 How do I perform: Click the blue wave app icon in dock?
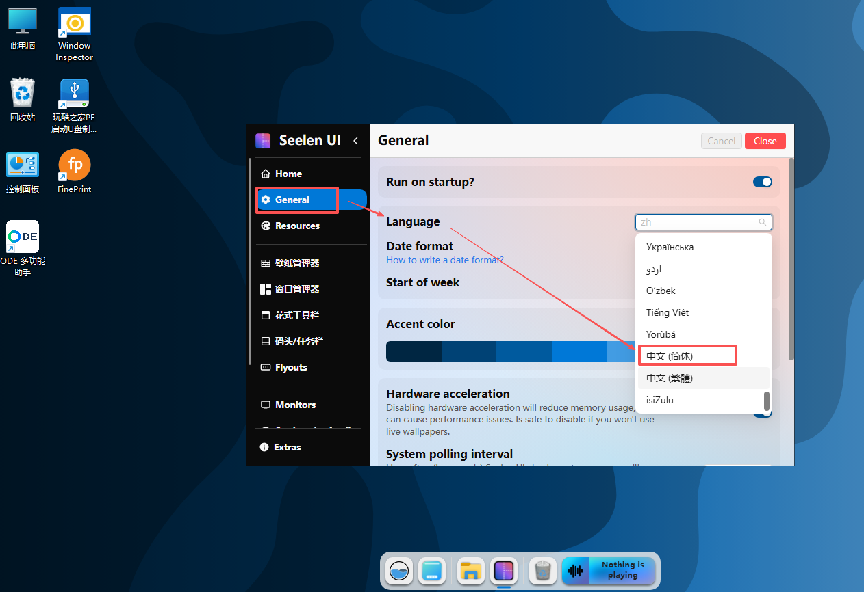[x=399, y=571]
